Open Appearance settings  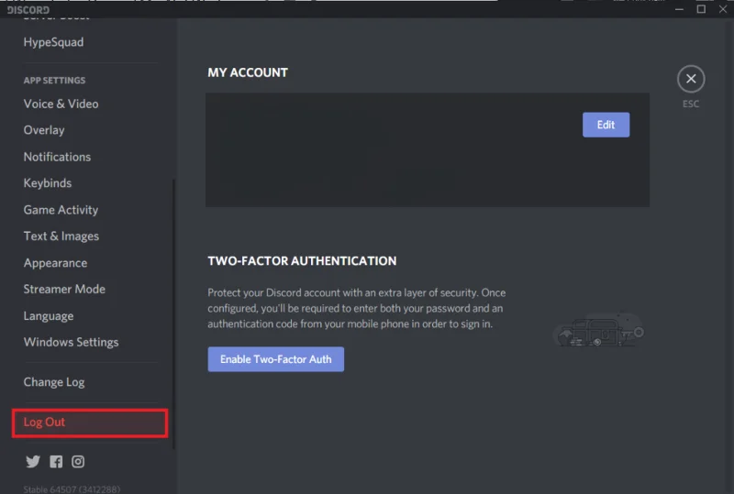55,263
